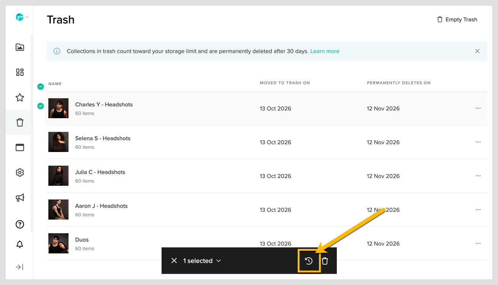Viewport: 498px width, 285px height.
Task: Open the notifications bell icon
Action: pyautogui.click(x=20, y=244)
